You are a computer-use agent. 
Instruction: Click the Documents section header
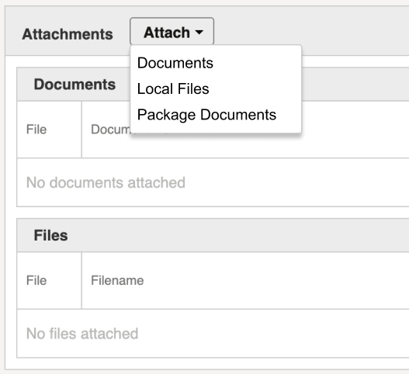point(75,85)
